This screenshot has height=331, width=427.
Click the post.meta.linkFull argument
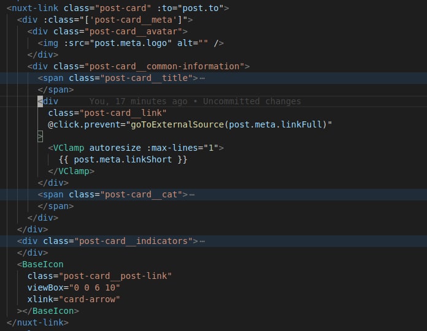pyautogui.click(x=275, y=124)
